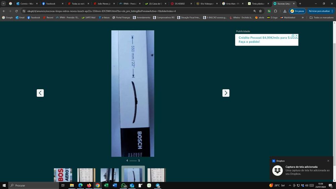Open Excel from the taskbar
This screenshot has height=189, width=336.
click(106, 185)
